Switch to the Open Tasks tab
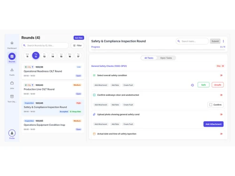The height and width of the screenshot is (176, 235). point(166,58)
